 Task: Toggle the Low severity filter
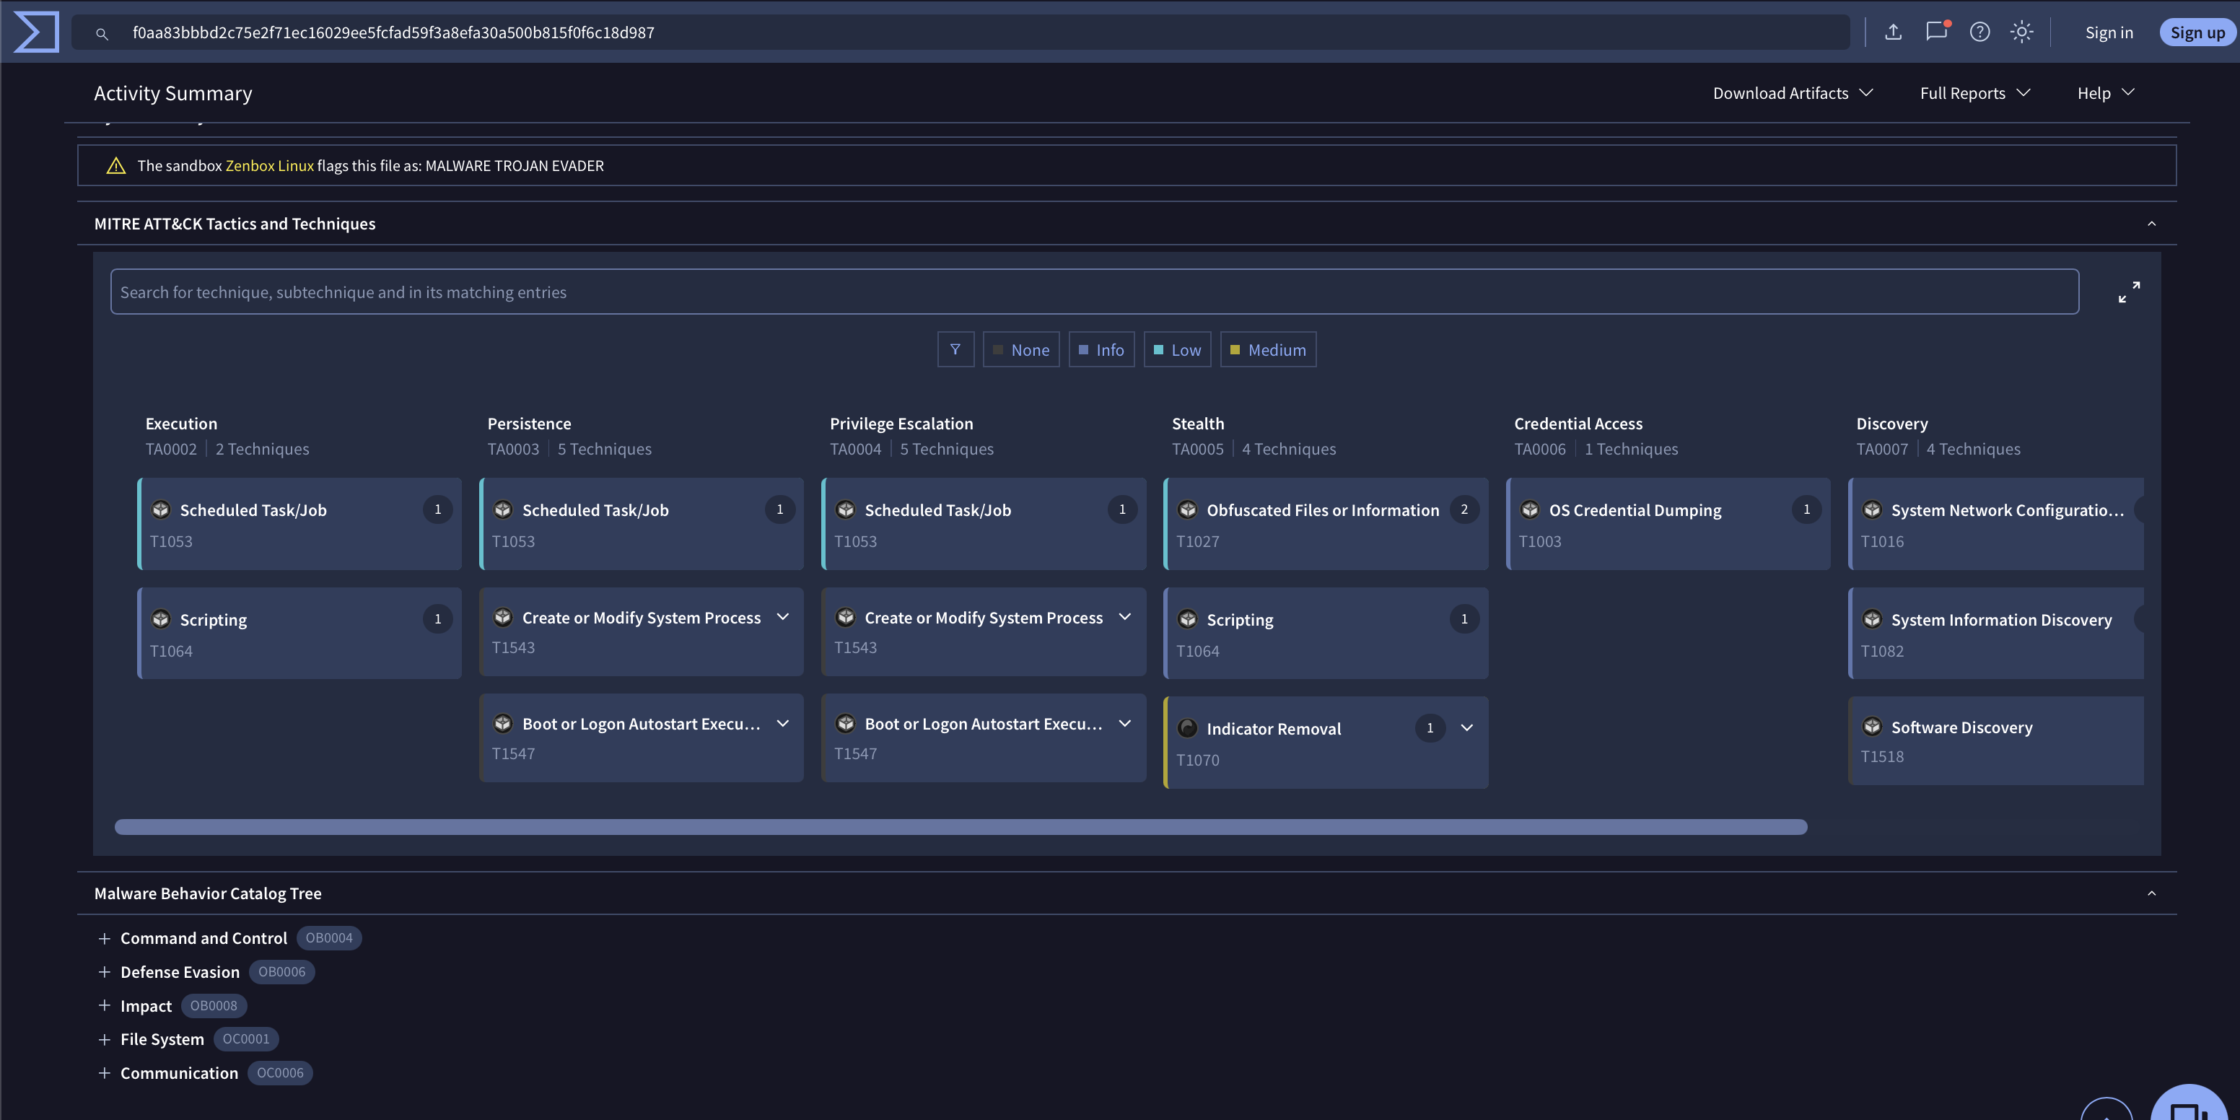(x=1178, y=349)
